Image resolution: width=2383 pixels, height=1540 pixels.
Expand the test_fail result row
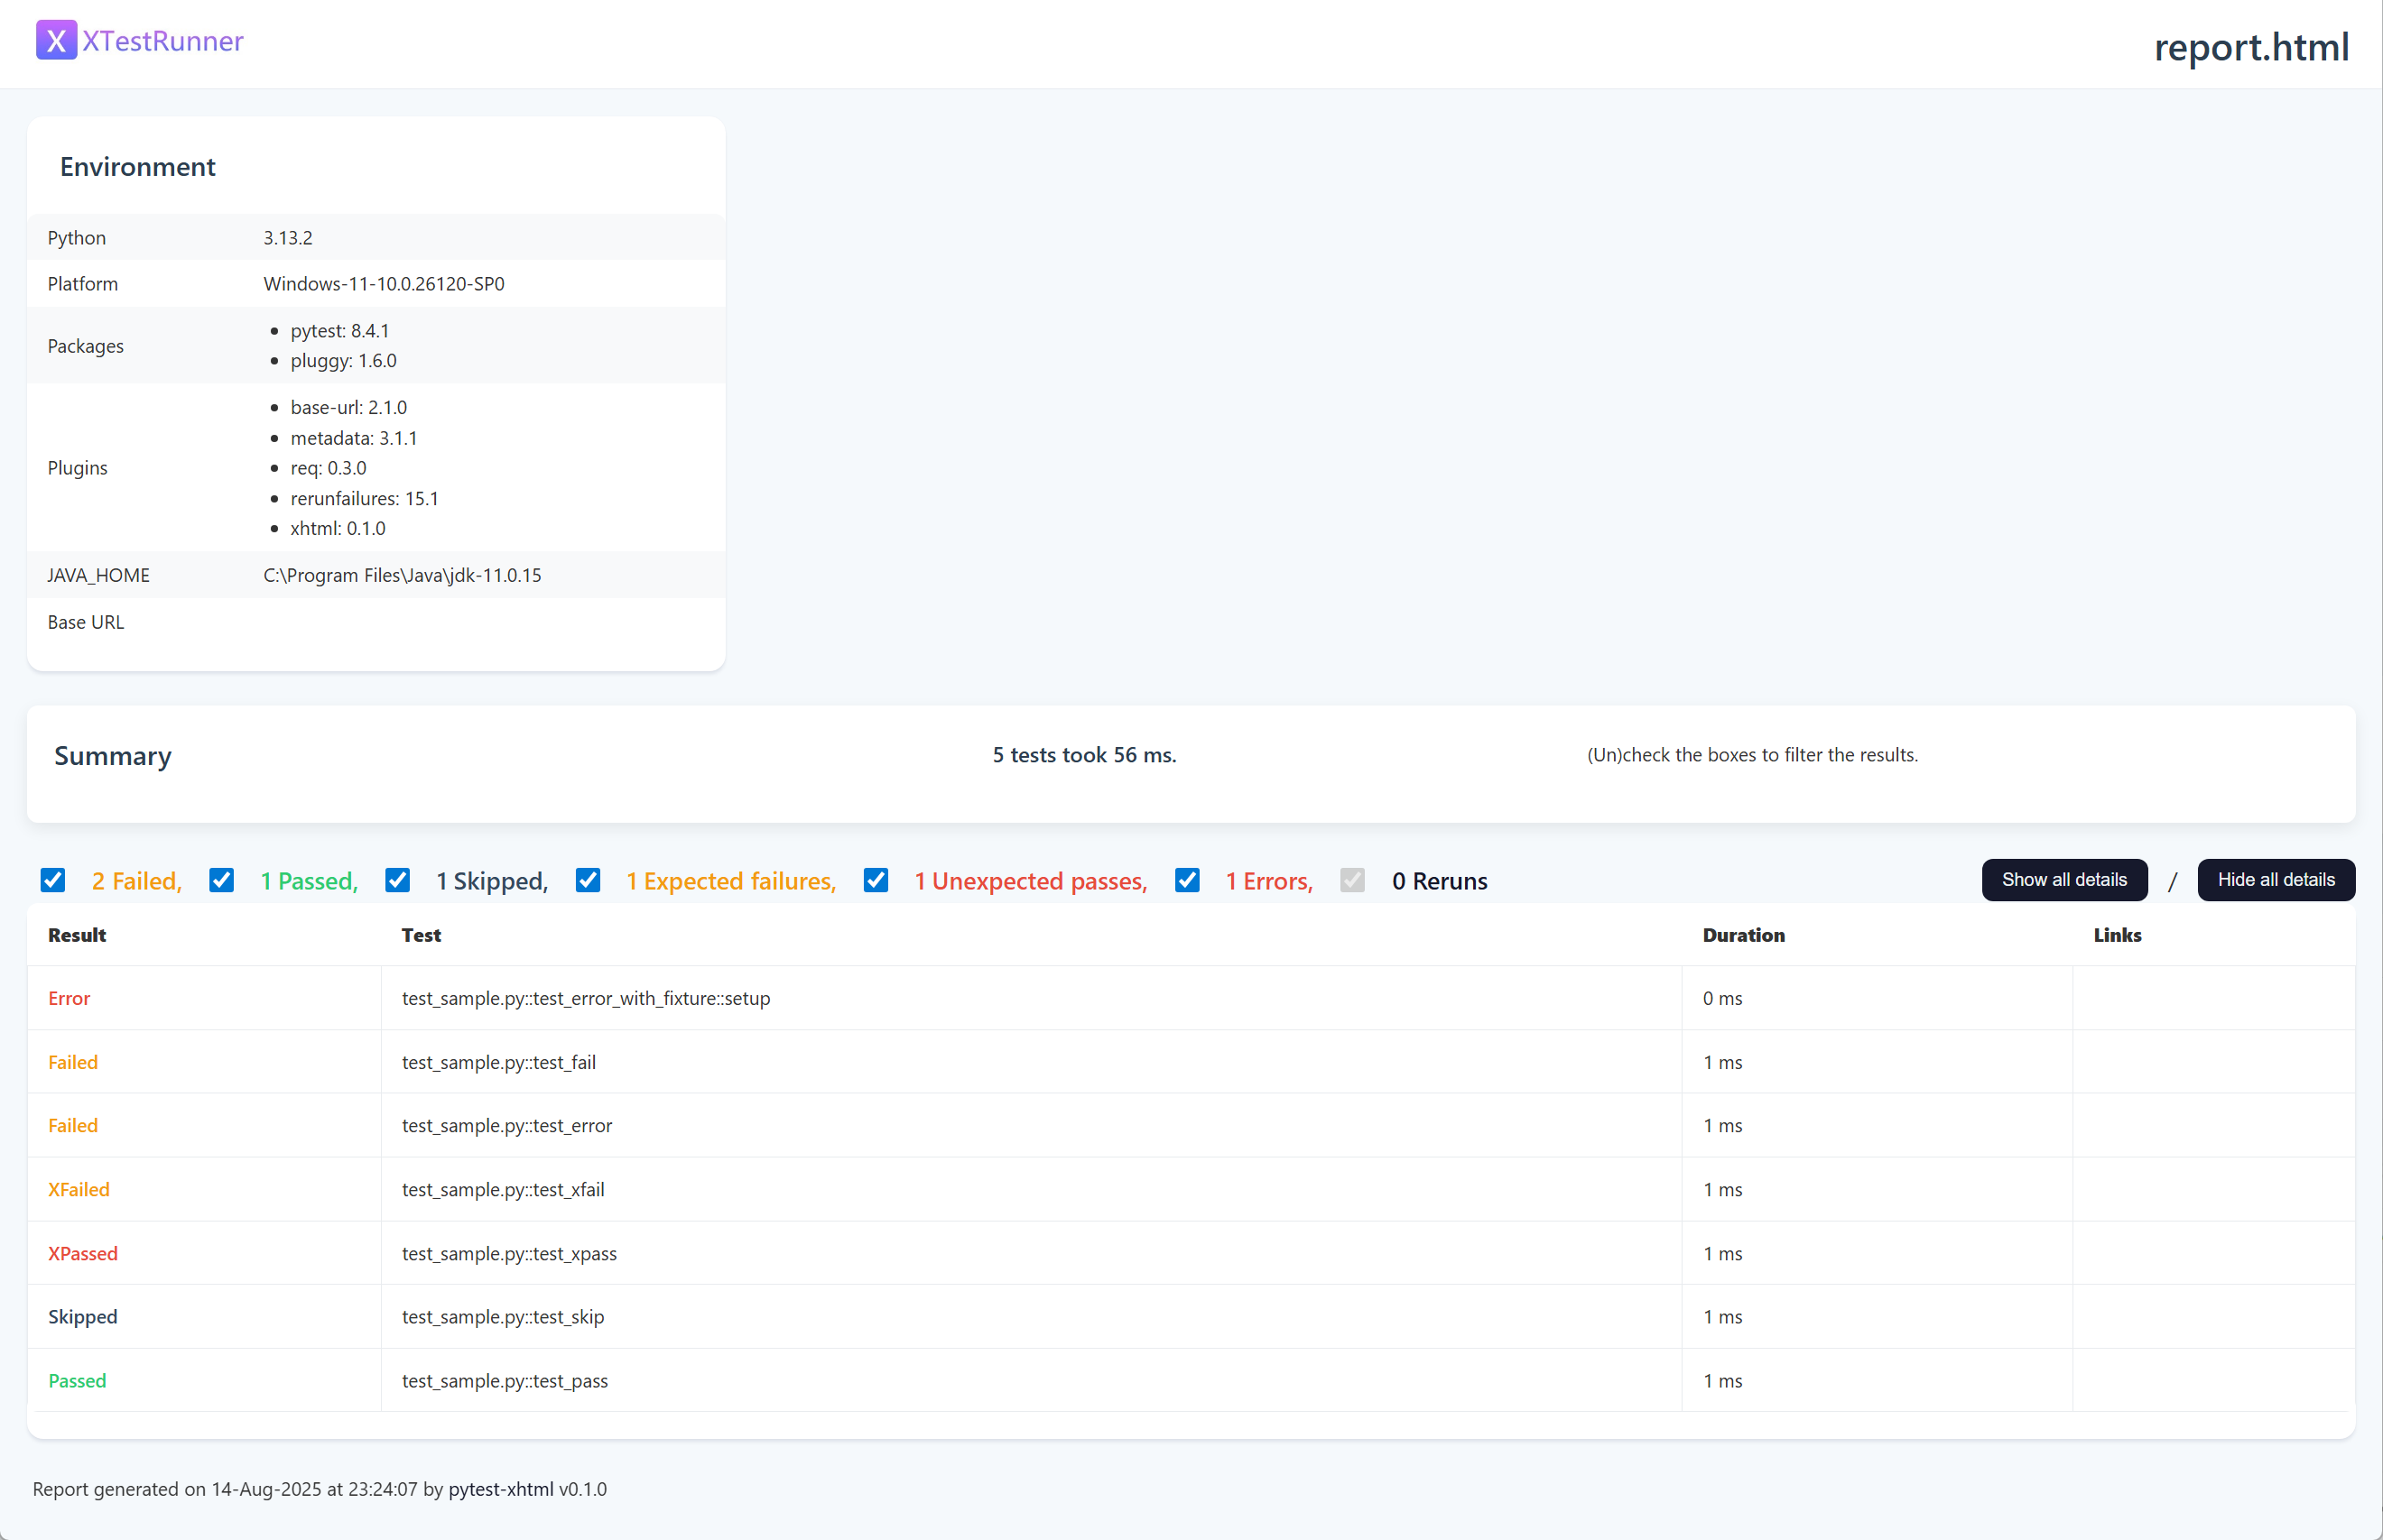(x=498, y=1062)
